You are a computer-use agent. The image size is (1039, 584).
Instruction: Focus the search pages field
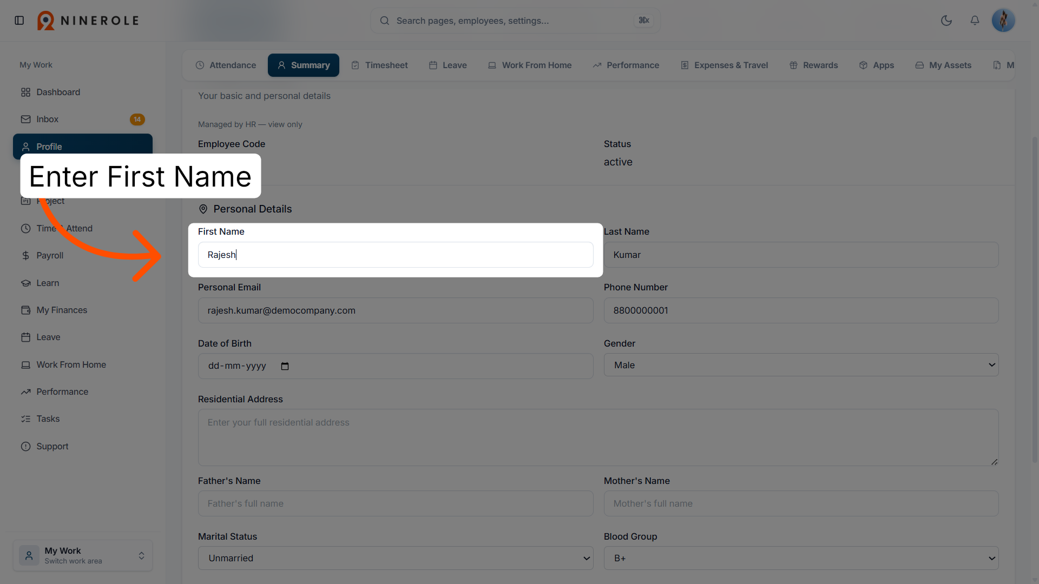515,21
